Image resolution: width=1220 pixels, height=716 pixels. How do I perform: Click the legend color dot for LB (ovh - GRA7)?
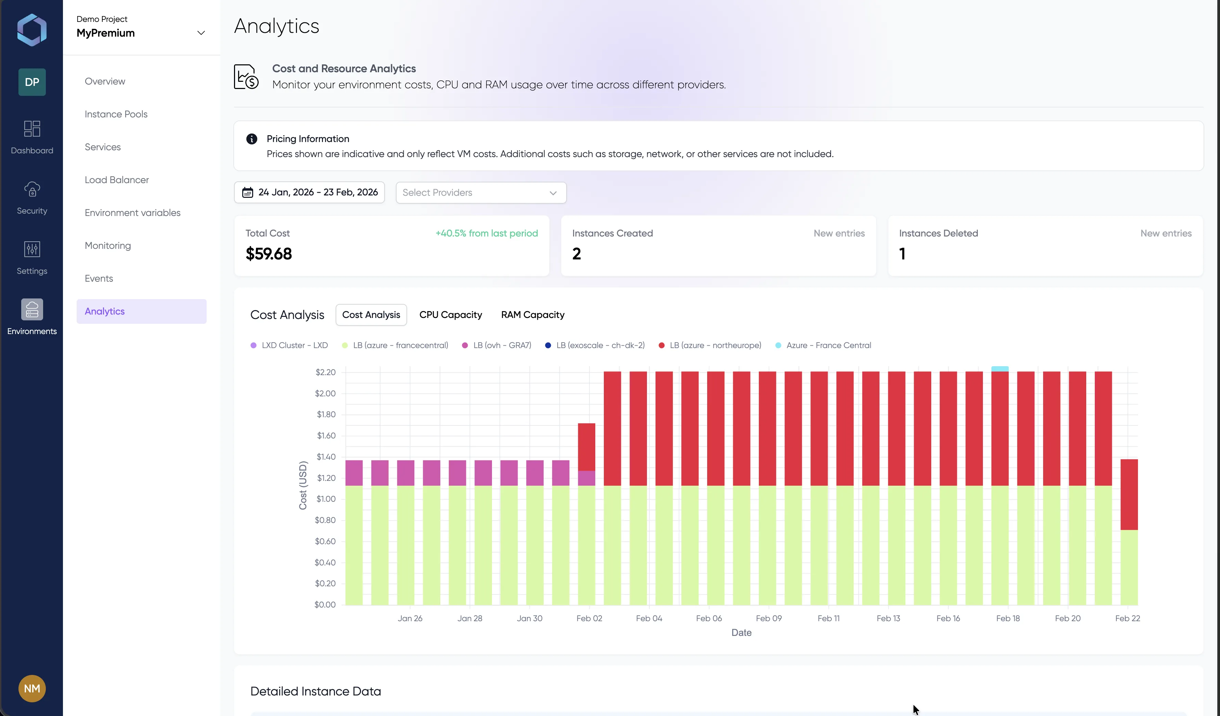464,345
